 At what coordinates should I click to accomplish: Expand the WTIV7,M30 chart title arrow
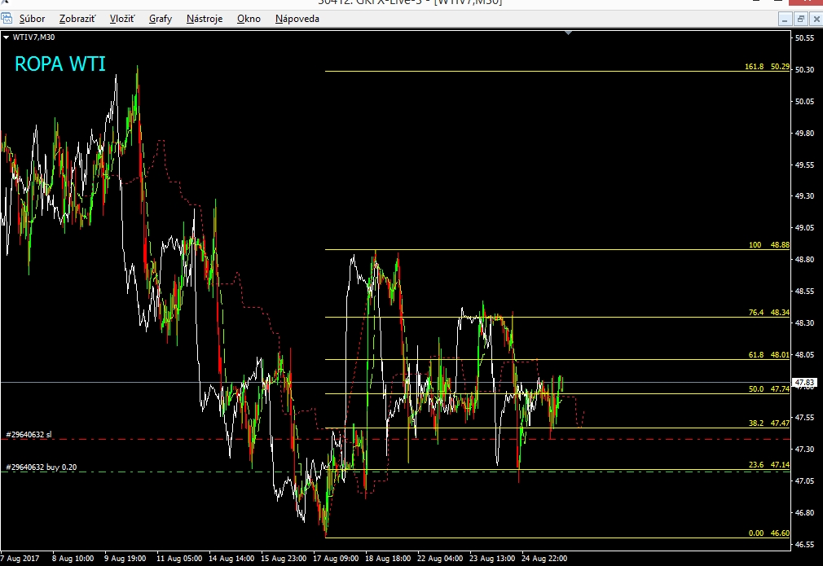point(6,37)
